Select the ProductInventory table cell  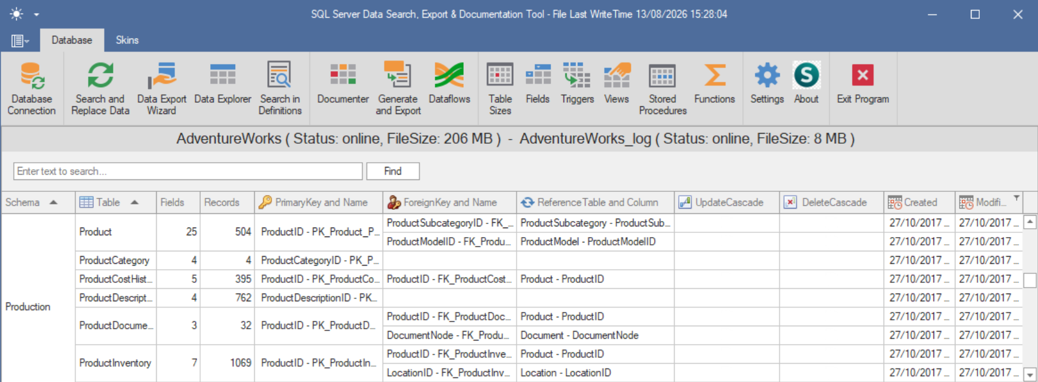coord(116,363)
